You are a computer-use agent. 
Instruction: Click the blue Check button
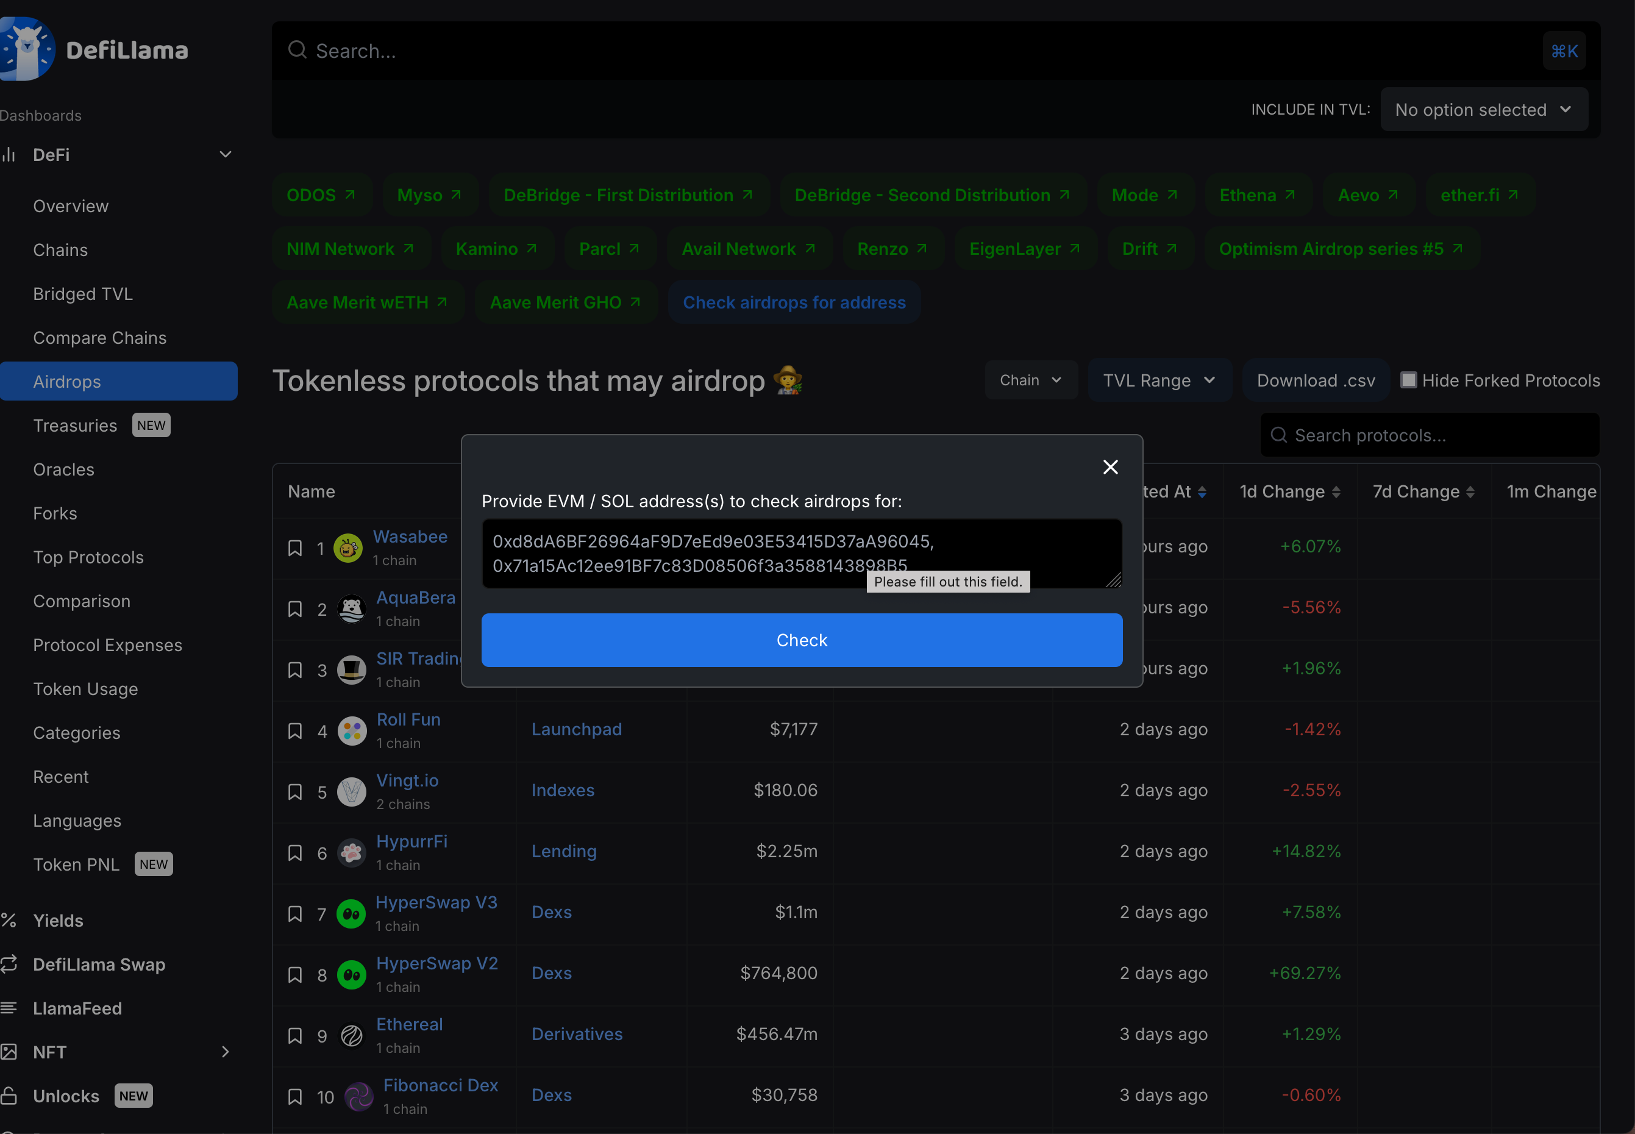[802, 640]
